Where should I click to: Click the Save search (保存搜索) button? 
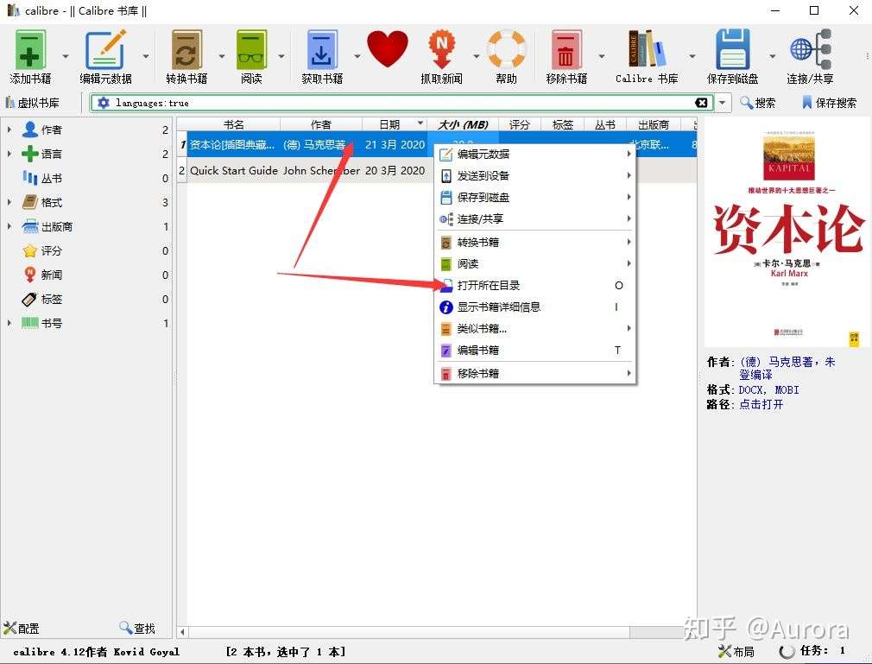click(829, 103)
